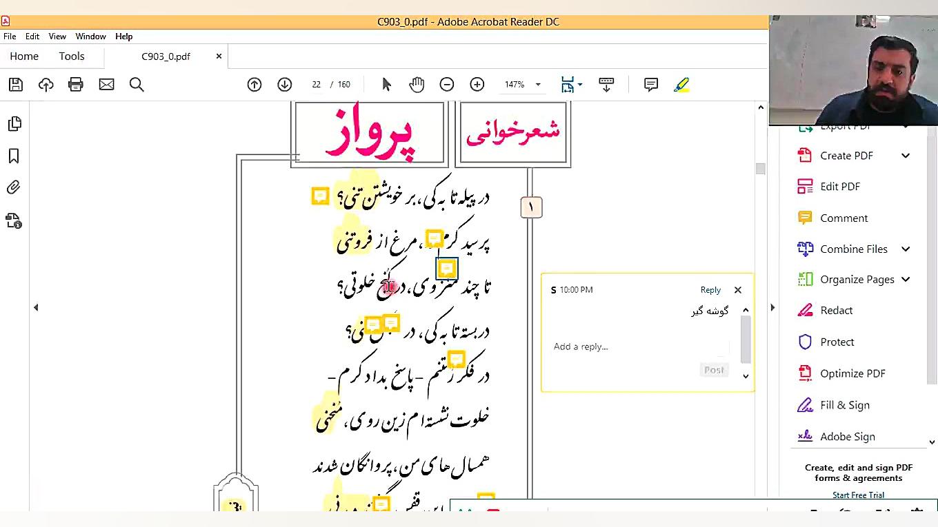Open the Bookmarks sidebar panel
The width and height of the screenshot is (938, 527).
point(15,156)
